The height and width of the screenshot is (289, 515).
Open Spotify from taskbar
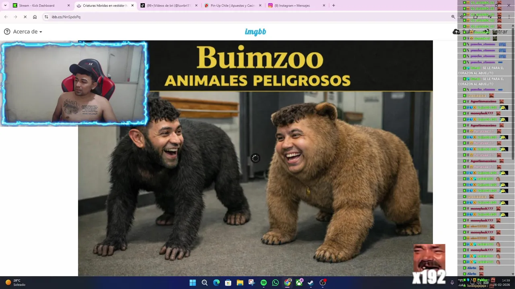(264, 283)
